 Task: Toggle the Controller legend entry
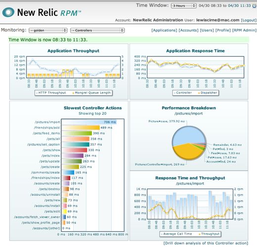(183, 93)
